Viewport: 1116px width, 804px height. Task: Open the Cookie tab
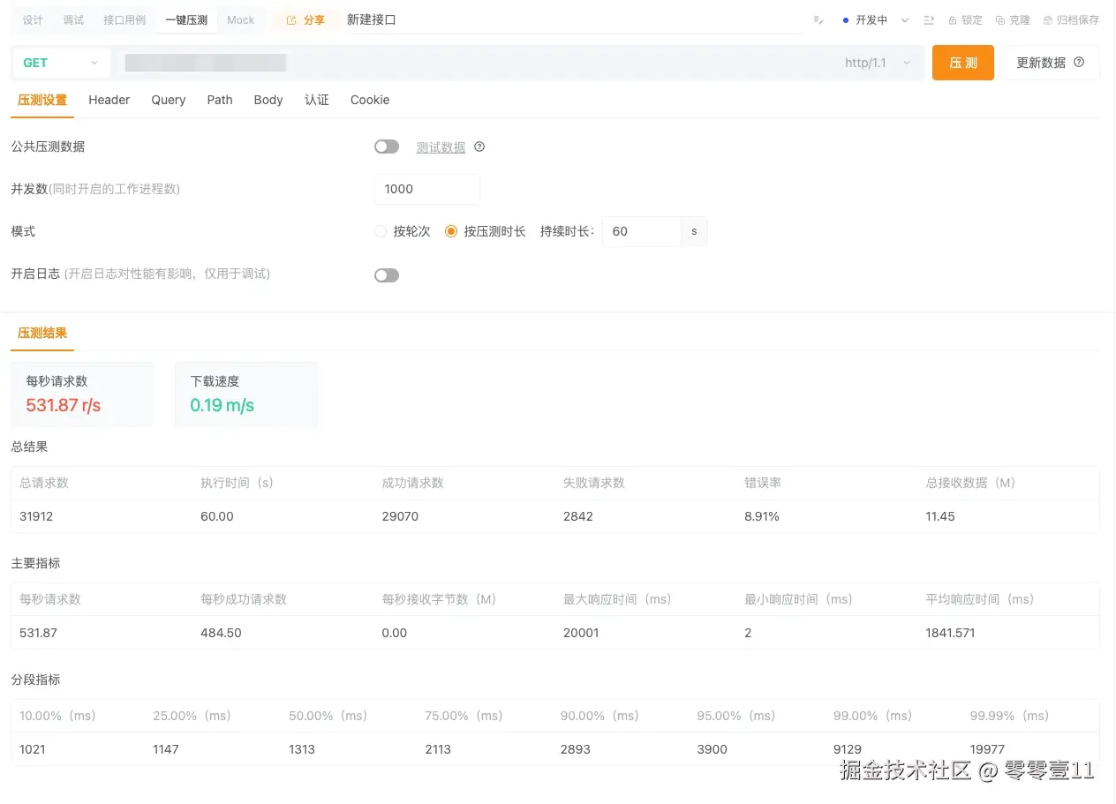(x=370, y=100)
